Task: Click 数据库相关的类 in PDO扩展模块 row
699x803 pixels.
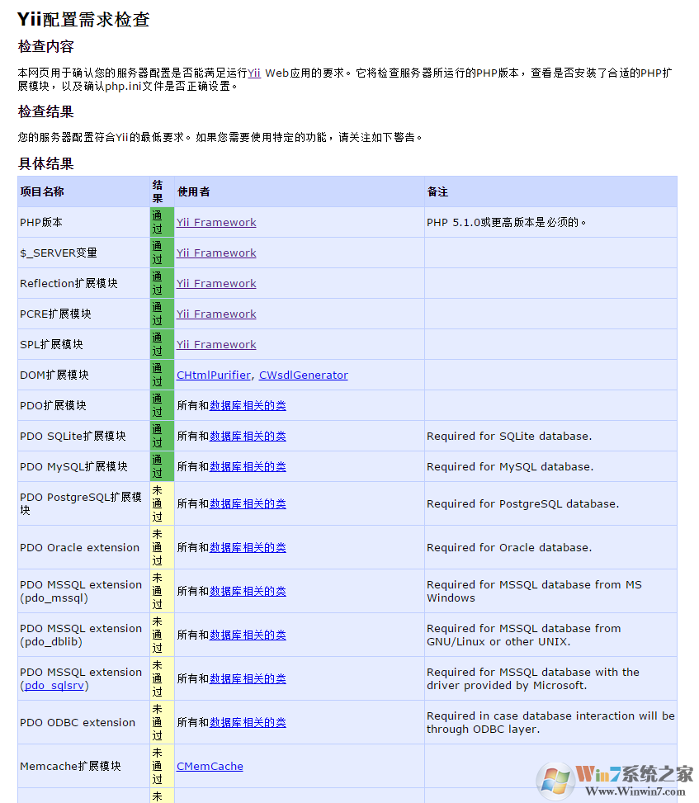Action: pyautogui.click(x=247, y=405)
